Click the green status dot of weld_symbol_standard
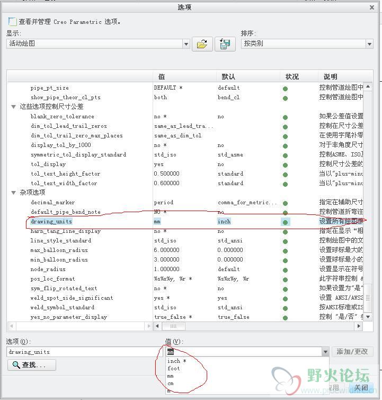The width and height of the screenshot is (382, 400). 286,308
